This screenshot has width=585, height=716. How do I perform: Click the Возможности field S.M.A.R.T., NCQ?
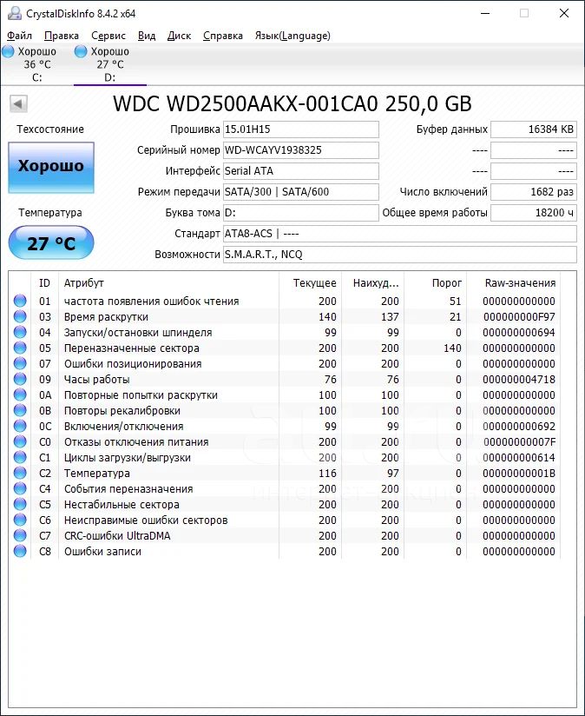[400, 255]
